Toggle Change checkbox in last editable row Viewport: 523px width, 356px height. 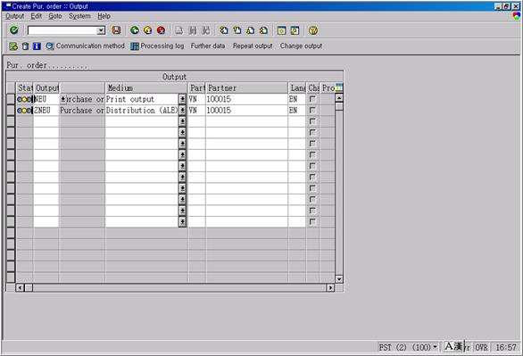[312, 221]
